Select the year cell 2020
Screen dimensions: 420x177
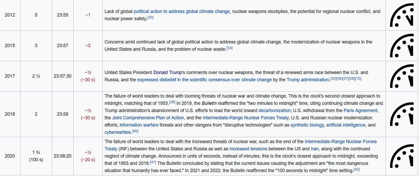10,156
